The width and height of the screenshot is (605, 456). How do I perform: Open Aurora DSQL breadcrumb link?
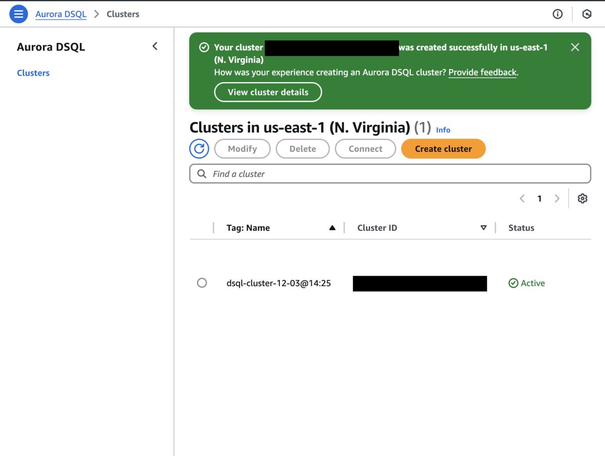tap(61, 14)
